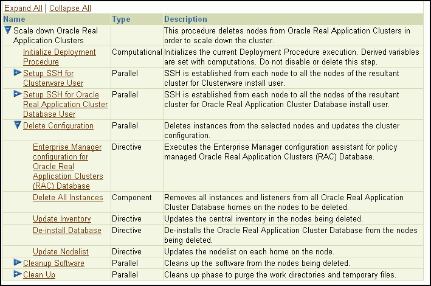Open Enterprise Manager configuration for Oracle RAC Database link
Image resolution: width=431 pixels, height=286 pixels.
68,166
